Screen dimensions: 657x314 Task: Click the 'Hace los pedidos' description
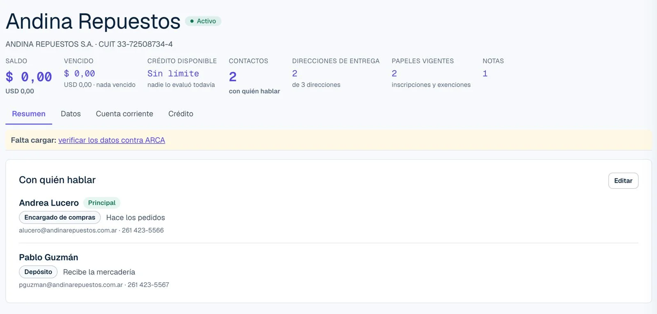136,218
